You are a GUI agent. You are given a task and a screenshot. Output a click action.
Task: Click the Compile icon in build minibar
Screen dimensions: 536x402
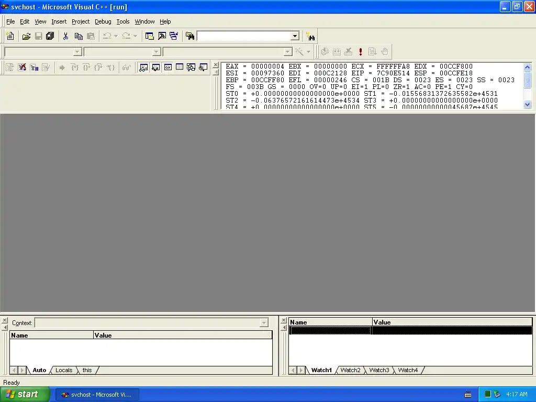325,52
